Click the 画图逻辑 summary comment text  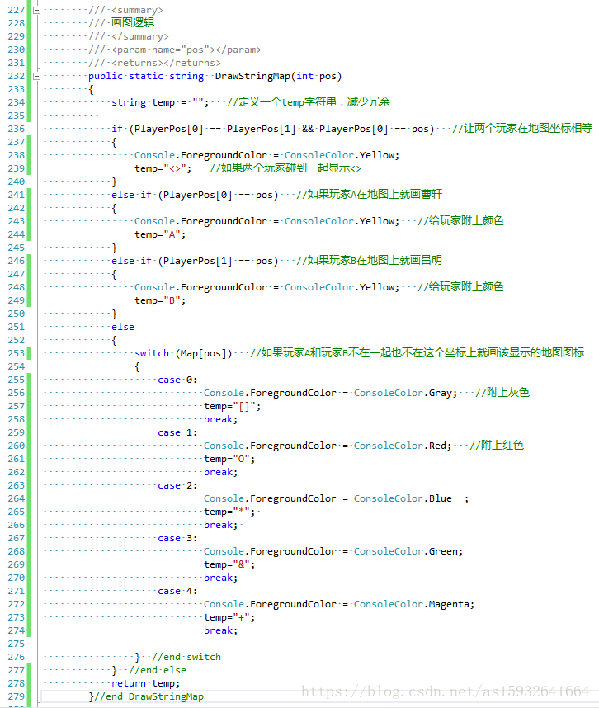(x=133, y=22)
